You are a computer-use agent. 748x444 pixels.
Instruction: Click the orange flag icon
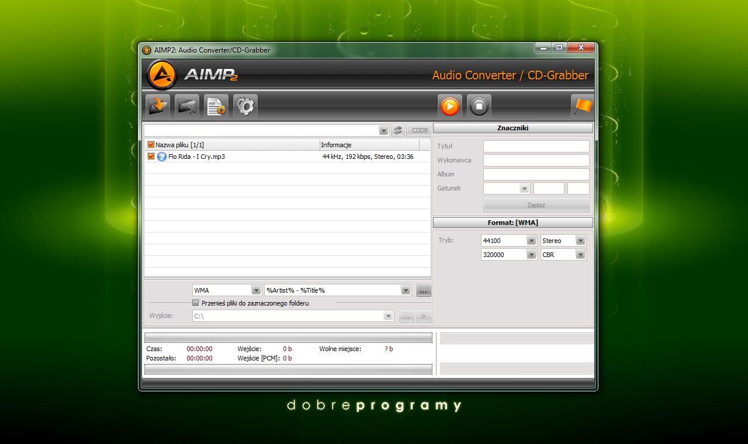click(583, 106)
